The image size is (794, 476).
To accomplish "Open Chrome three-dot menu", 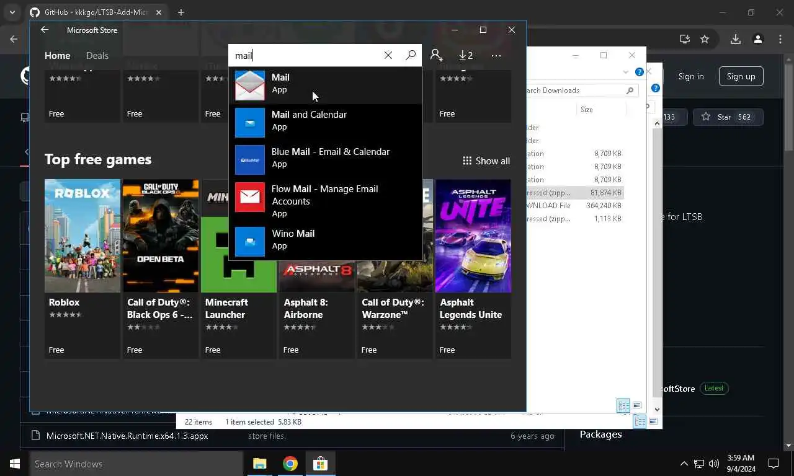I will tap(780, 39).
